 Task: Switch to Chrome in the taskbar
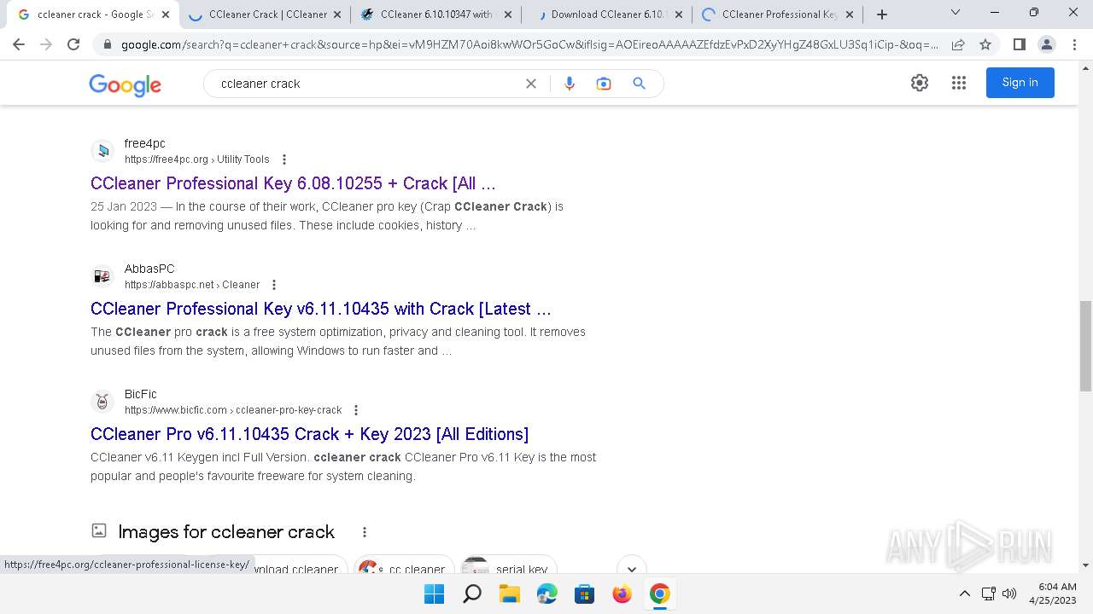point(660,594)
